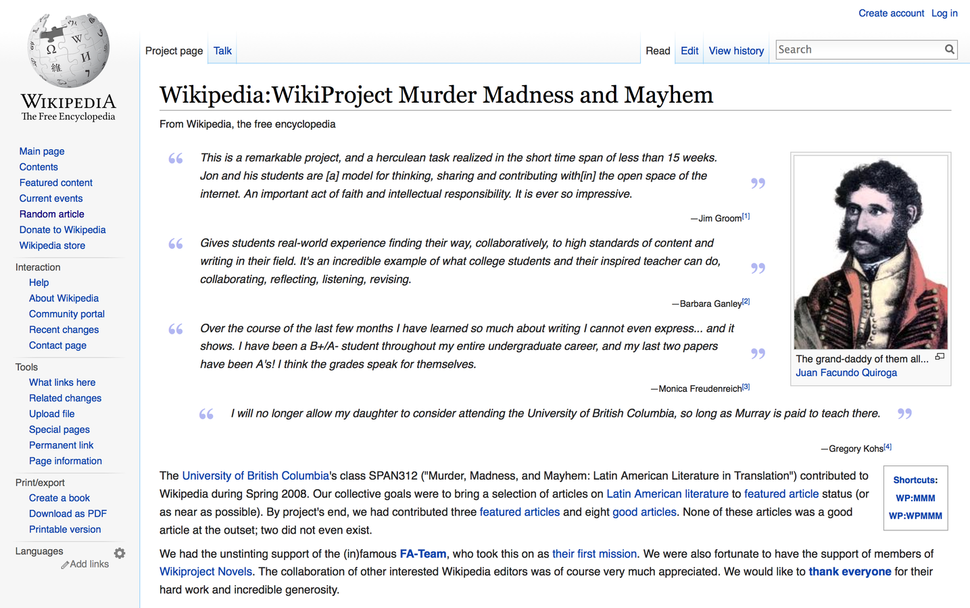Screen dimensions: 970x608
Task: Open Special pages link
Action: tap(59, 430)
